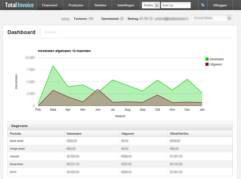Click the Dashboard heading

point(21,32)
